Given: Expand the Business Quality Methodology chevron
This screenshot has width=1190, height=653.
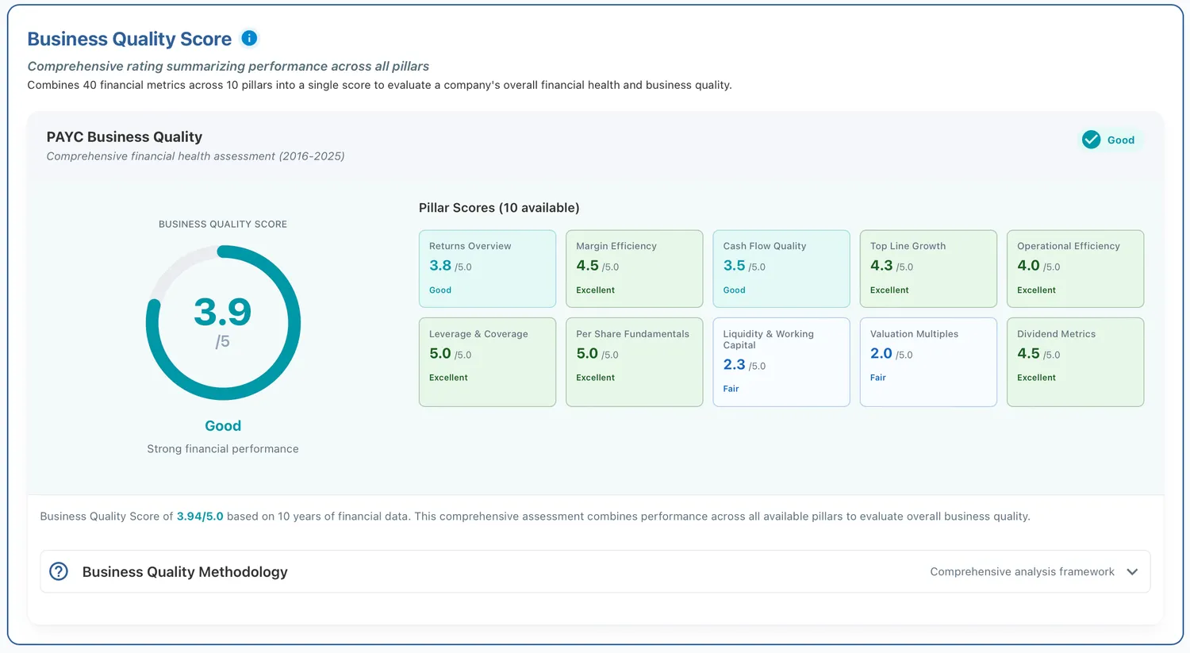Looking at the screenshot, I should pos(1132,572).
